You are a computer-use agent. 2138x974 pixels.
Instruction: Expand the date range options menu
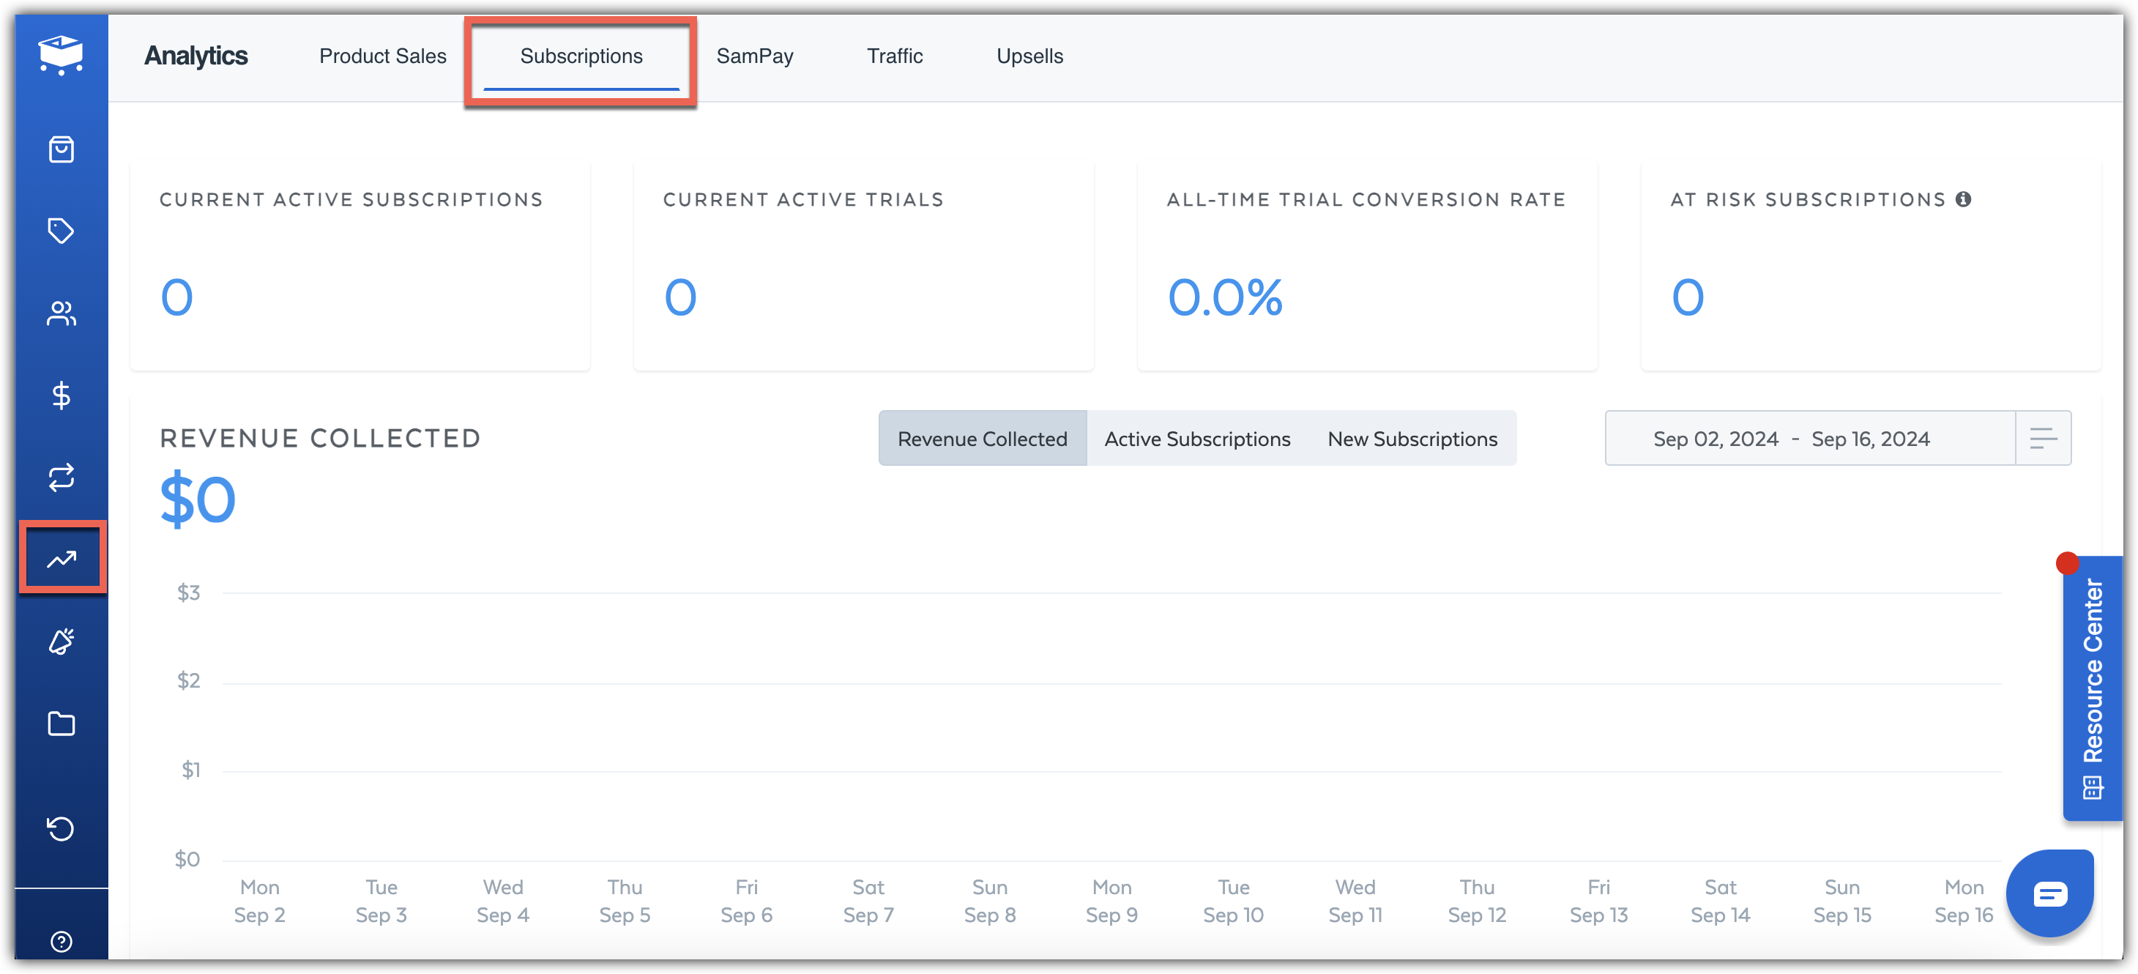coord(2043,439)
